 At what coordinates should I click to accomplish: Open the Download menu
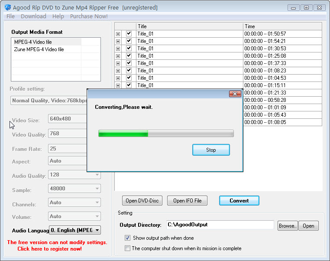click(x=33, y=16)
